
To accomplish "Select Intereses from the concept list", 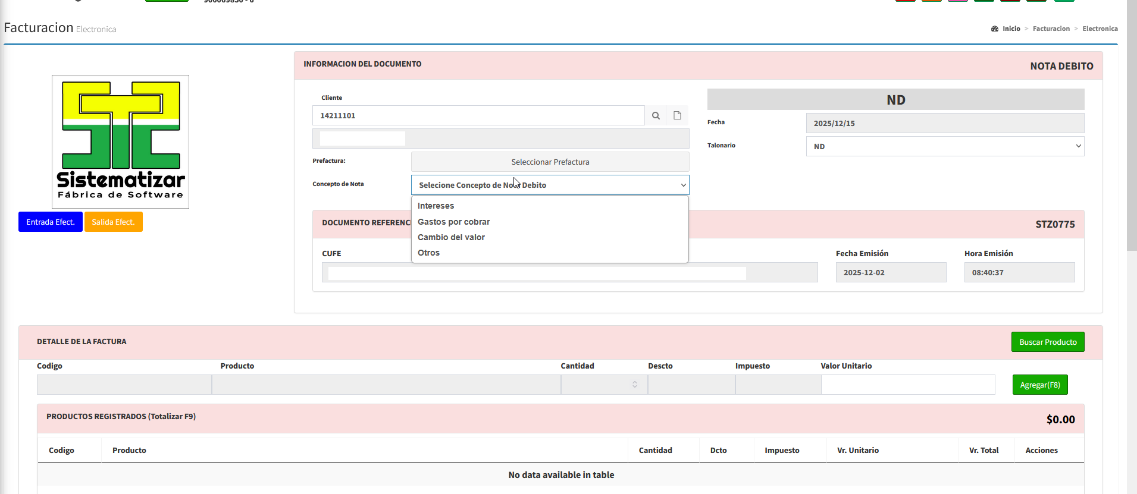I will click(436, 206).
